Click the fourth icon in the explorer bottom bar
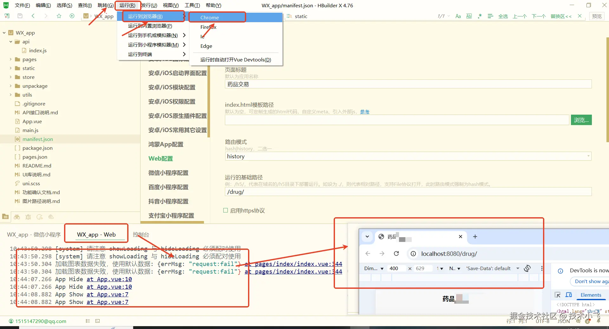 coord(40,217)
